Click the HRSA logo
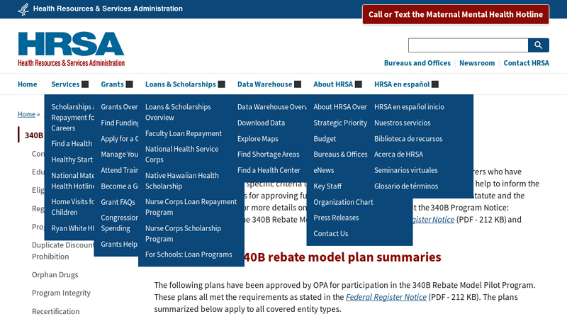The height and width of the screenshot is (319, 567). (72, 49)
